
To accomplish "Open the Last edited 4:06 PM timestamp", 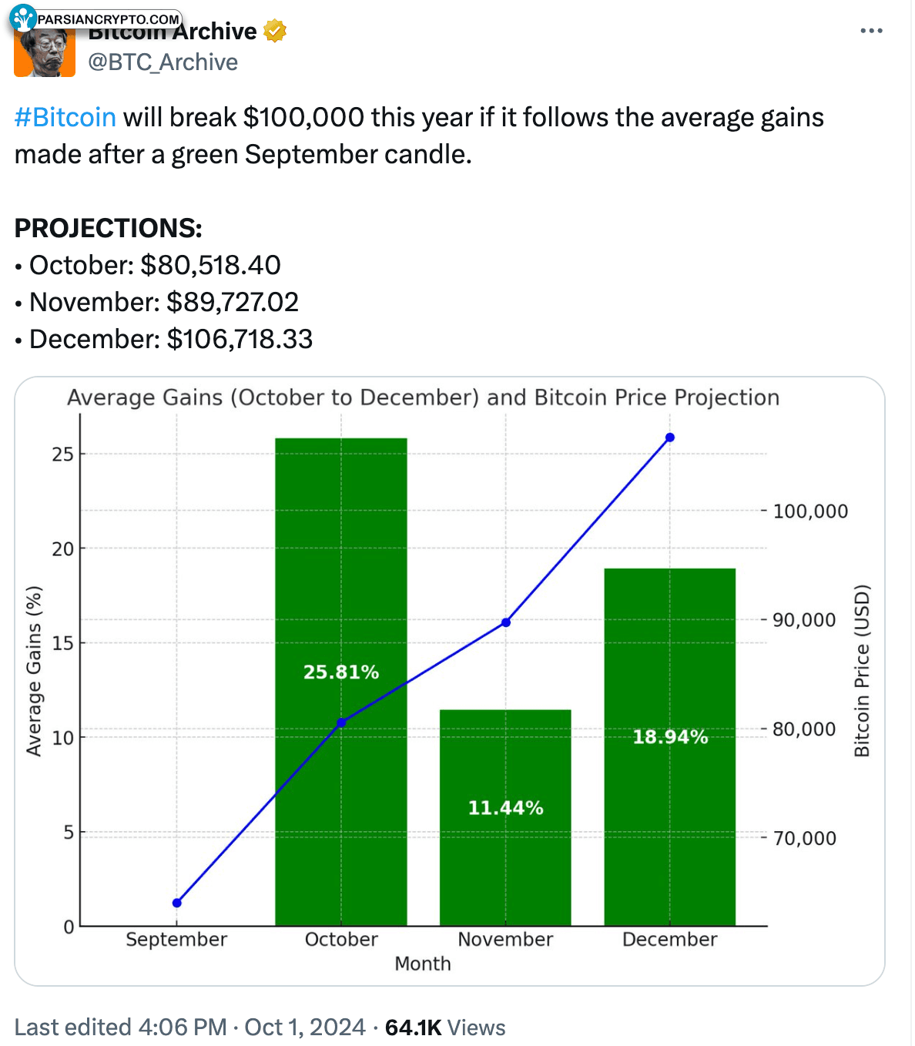I will pos(121,1028).
